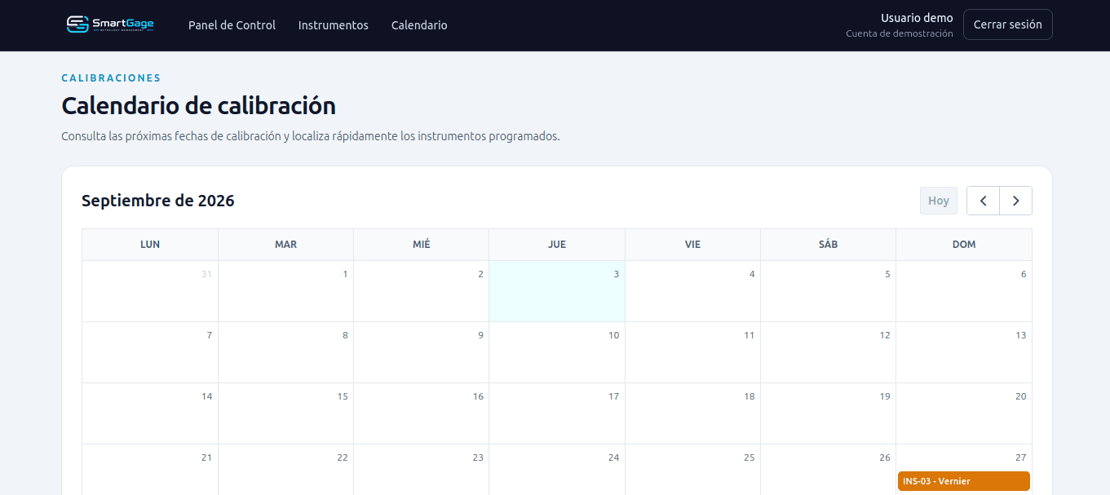Click day number 7
Screen dimensions: 1110x495
[x=210, y=335]
